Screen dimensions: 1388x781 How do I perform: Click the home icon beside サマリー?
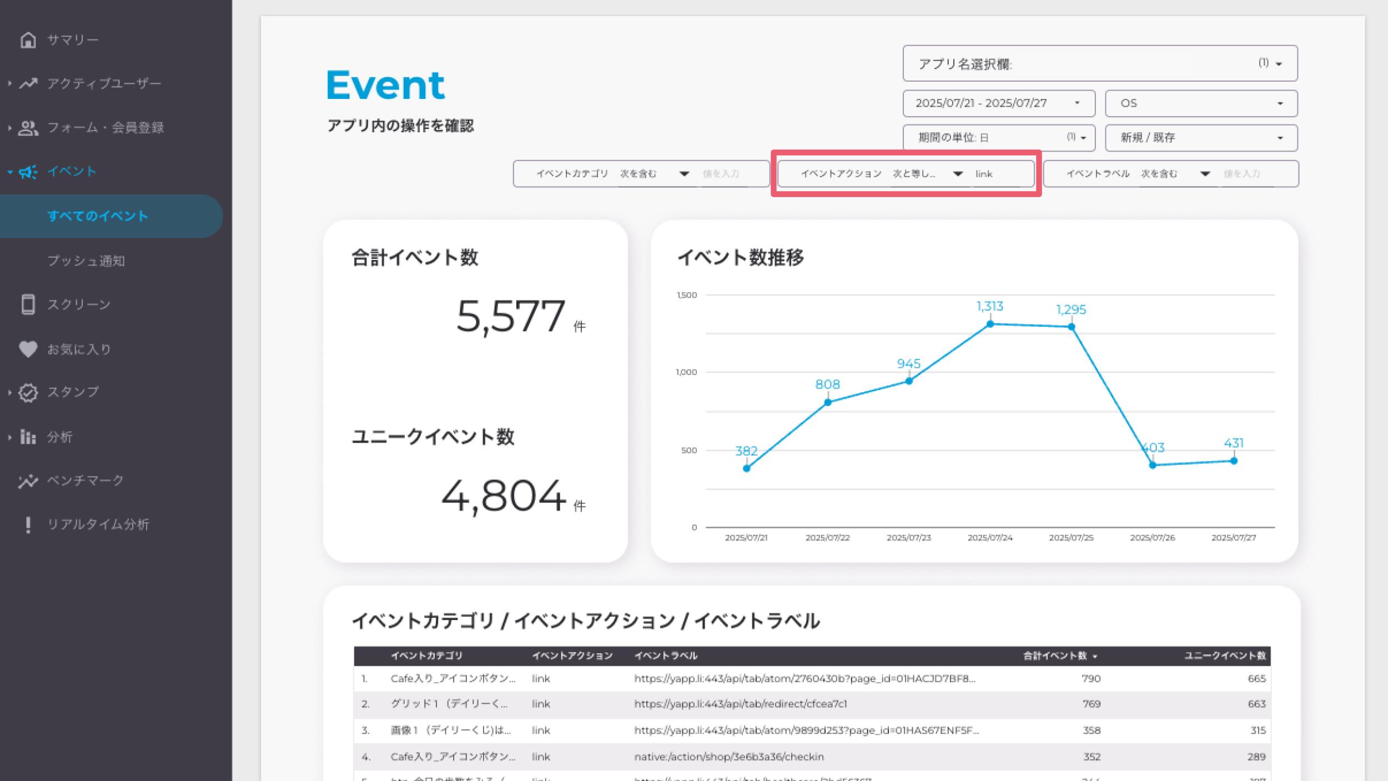(28, 40)
